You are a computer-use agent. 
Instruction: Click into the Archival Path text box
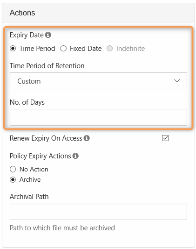click(98, 212)
